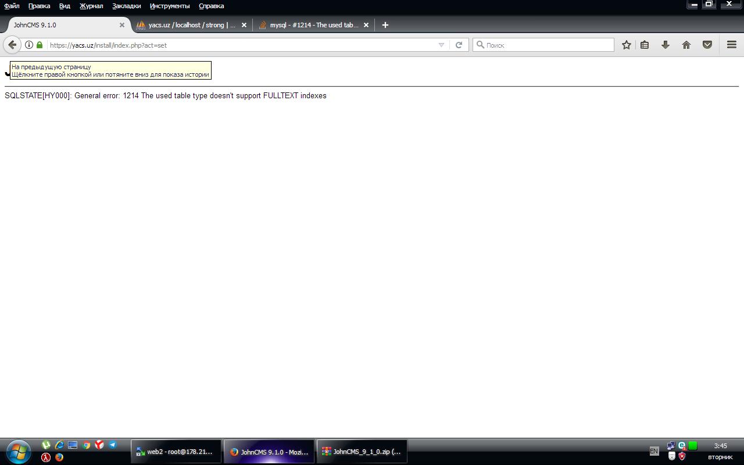Launch Google Chrome from quick launch
Image resolution: width=744 pixels, height=465 pixels.
click(x=86, y=445)
